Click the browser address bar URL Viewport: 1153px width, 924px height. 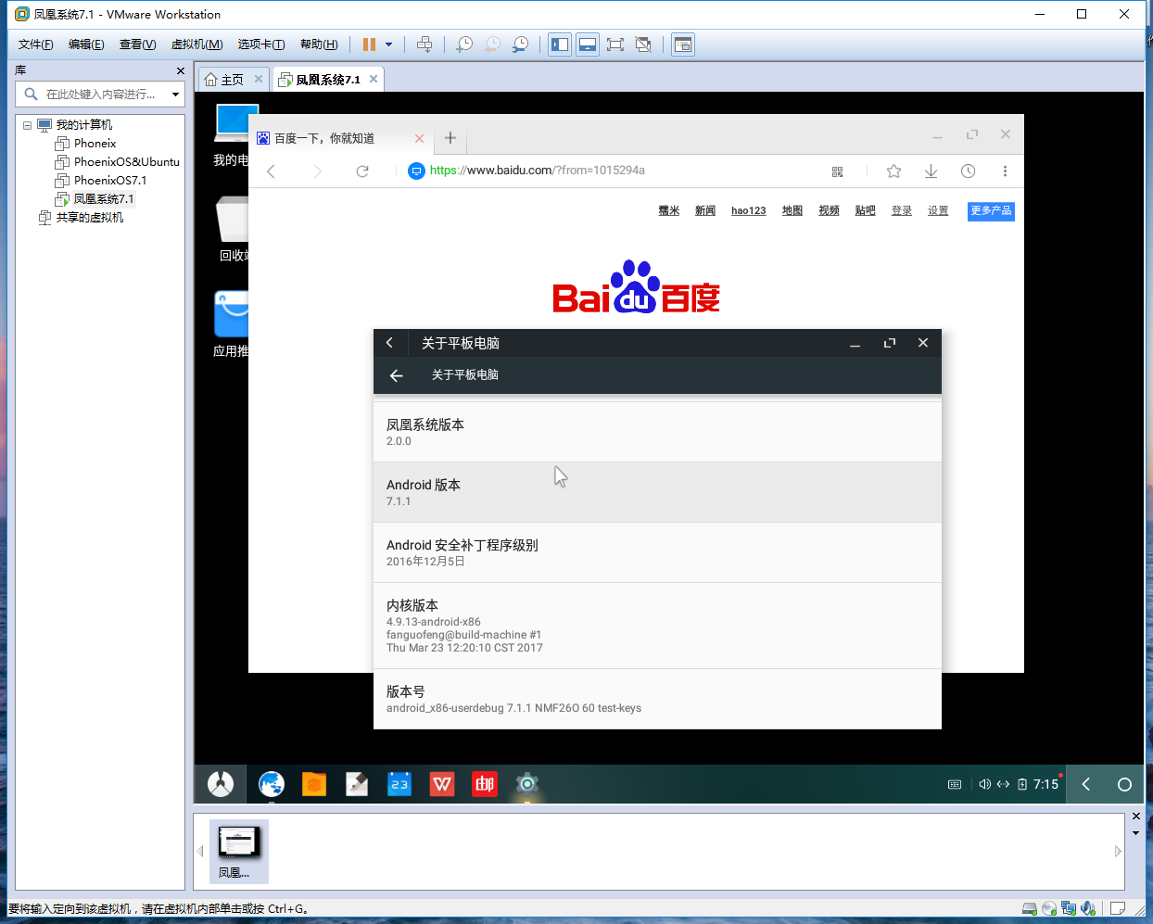(x=538, y=171)
